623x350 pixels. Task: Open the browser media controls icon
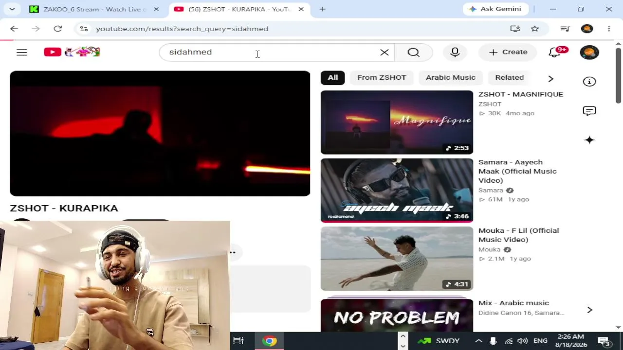(x=565, y=29)
